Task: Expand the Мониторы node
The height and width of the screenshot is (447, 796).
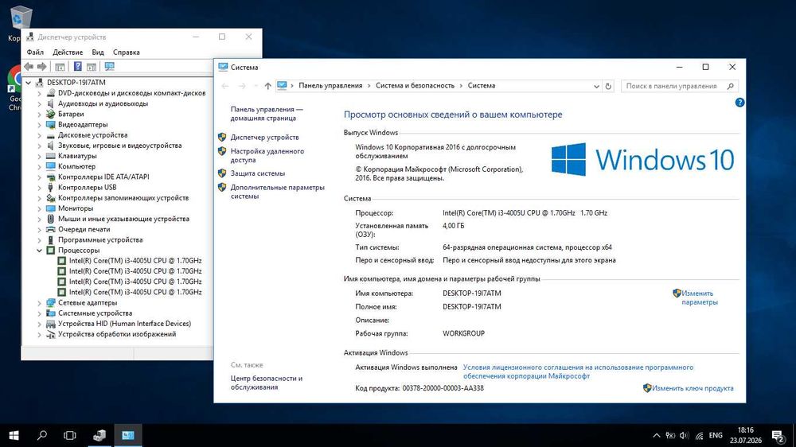Action: [x=39, y=208]
